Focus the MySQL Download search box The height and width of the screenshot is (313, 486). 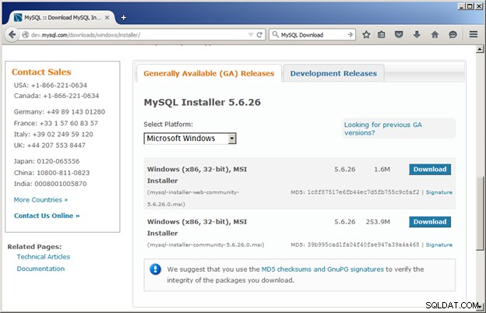tap(312, 35)
